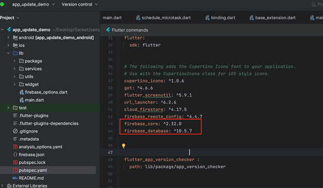Expand the package folder

(14, 61)
